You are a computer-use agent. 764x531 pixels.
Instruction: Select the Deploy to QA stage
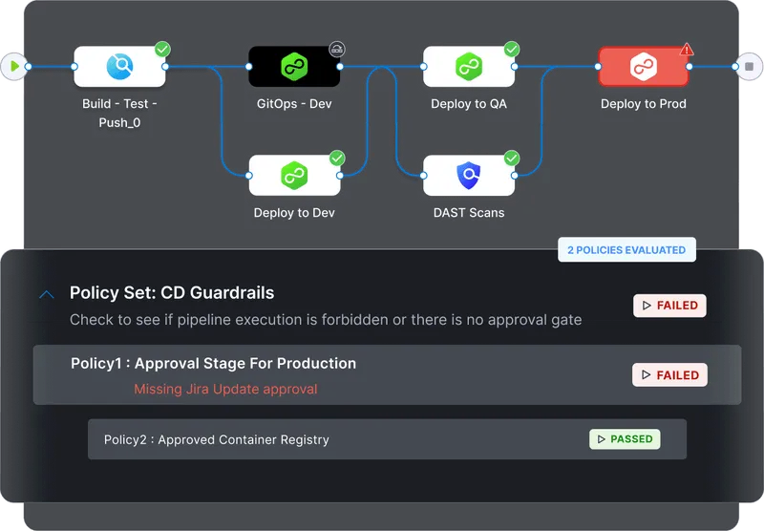tap(469, 67)
